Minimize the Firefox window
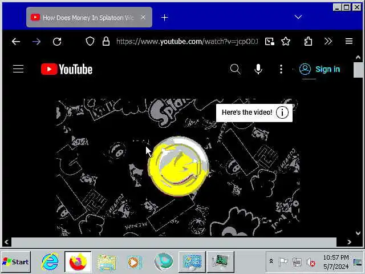Image resolution: width=365 pixels, height=274 pixels. 336,7
